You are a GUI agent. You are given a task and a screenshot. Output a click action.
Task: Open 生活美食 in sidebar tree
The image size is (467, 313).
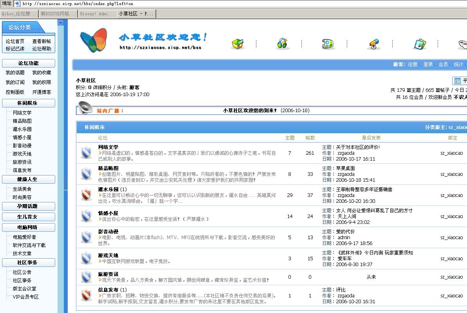click(x=22, y=189)
